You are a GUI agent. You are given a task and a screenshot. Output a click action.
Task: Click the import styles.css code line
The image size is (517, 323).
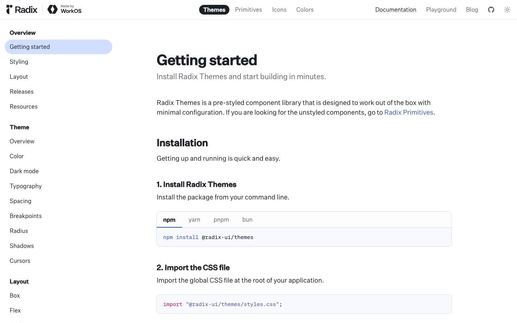(x=223, y=304)
